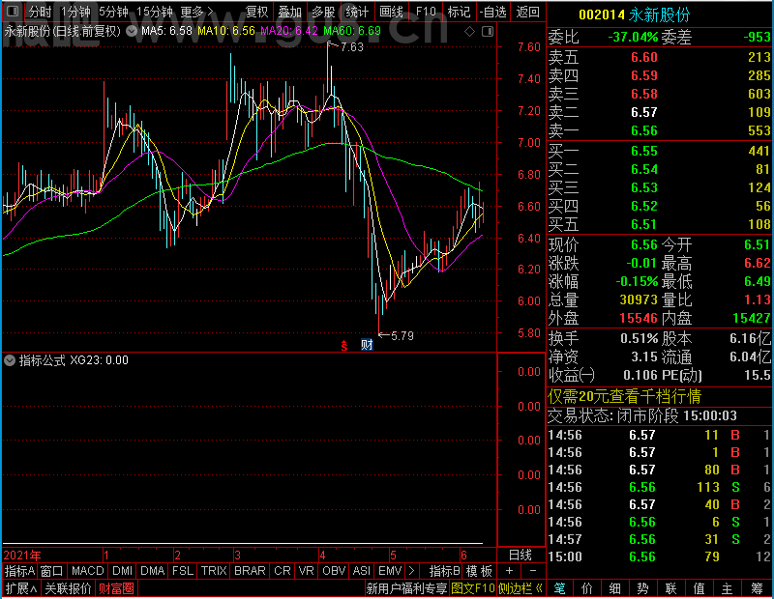This screenshot has width=774, height=599.
Task: Select the 窗口 tab
Action: point(52,571)
